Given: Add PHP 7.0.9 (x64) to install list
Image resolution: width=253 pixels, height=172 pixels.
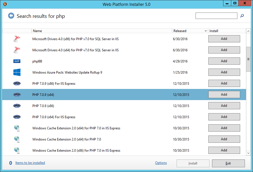Looking at the screenshot, I should tap(224, 95).
